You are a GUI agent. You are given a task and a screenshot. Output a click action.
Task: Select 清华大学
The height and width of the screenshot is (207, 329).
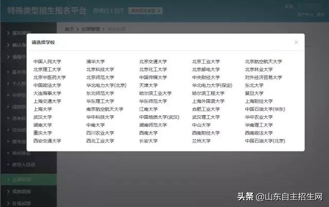[x=96, y=62]
